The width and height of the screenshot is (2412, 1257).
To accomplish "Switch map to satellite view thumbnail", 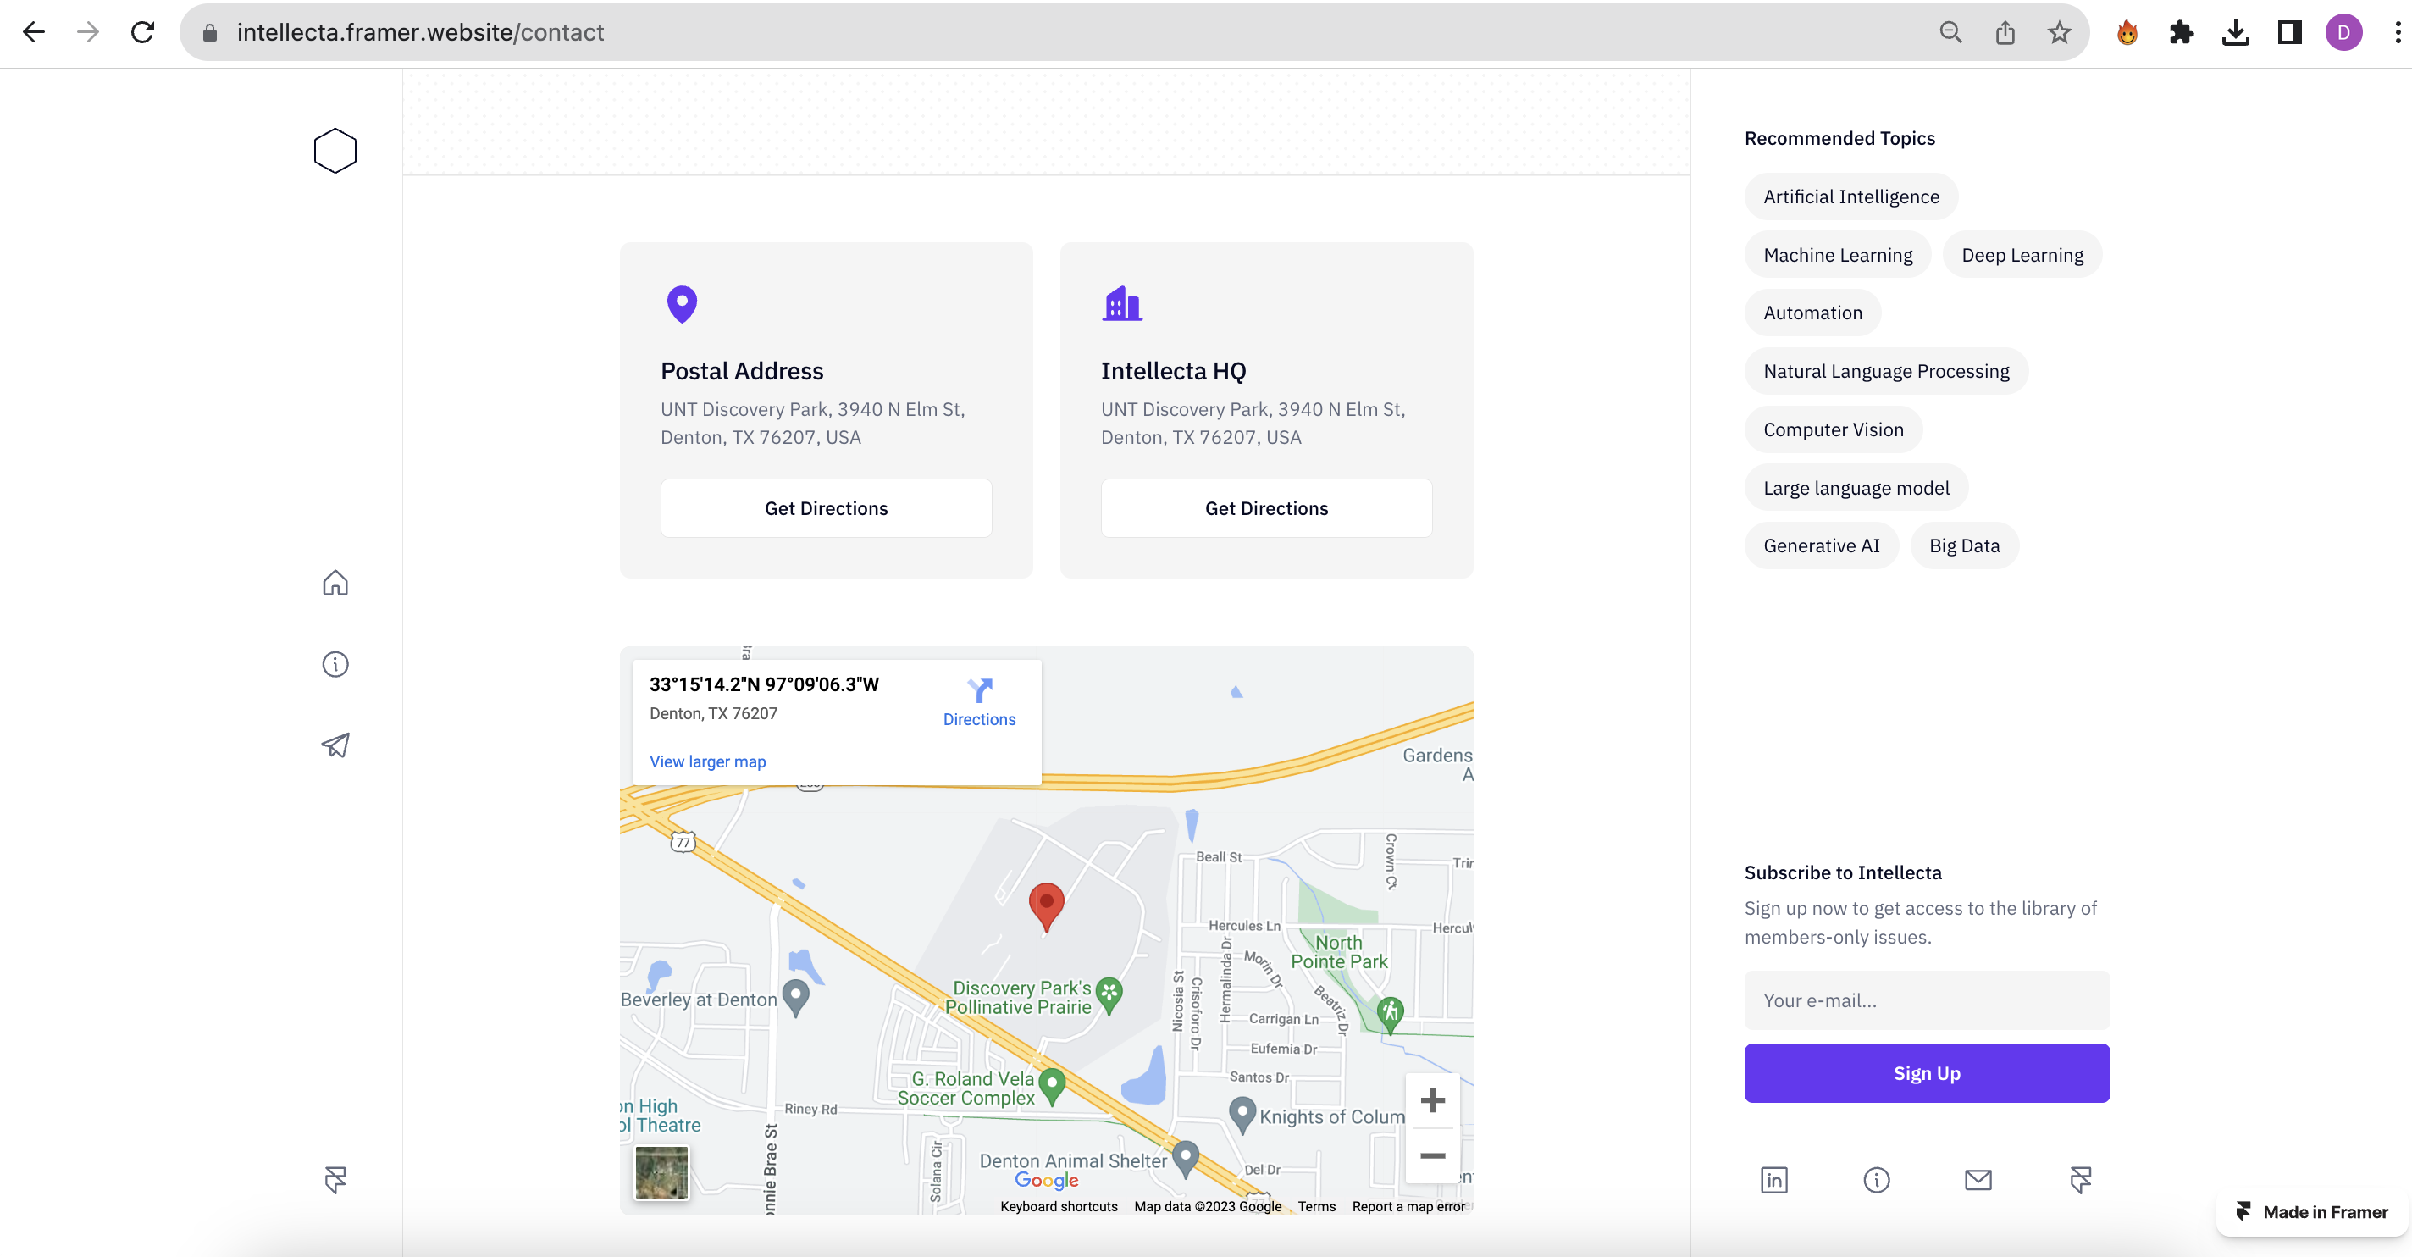I will click(661, 1171).
